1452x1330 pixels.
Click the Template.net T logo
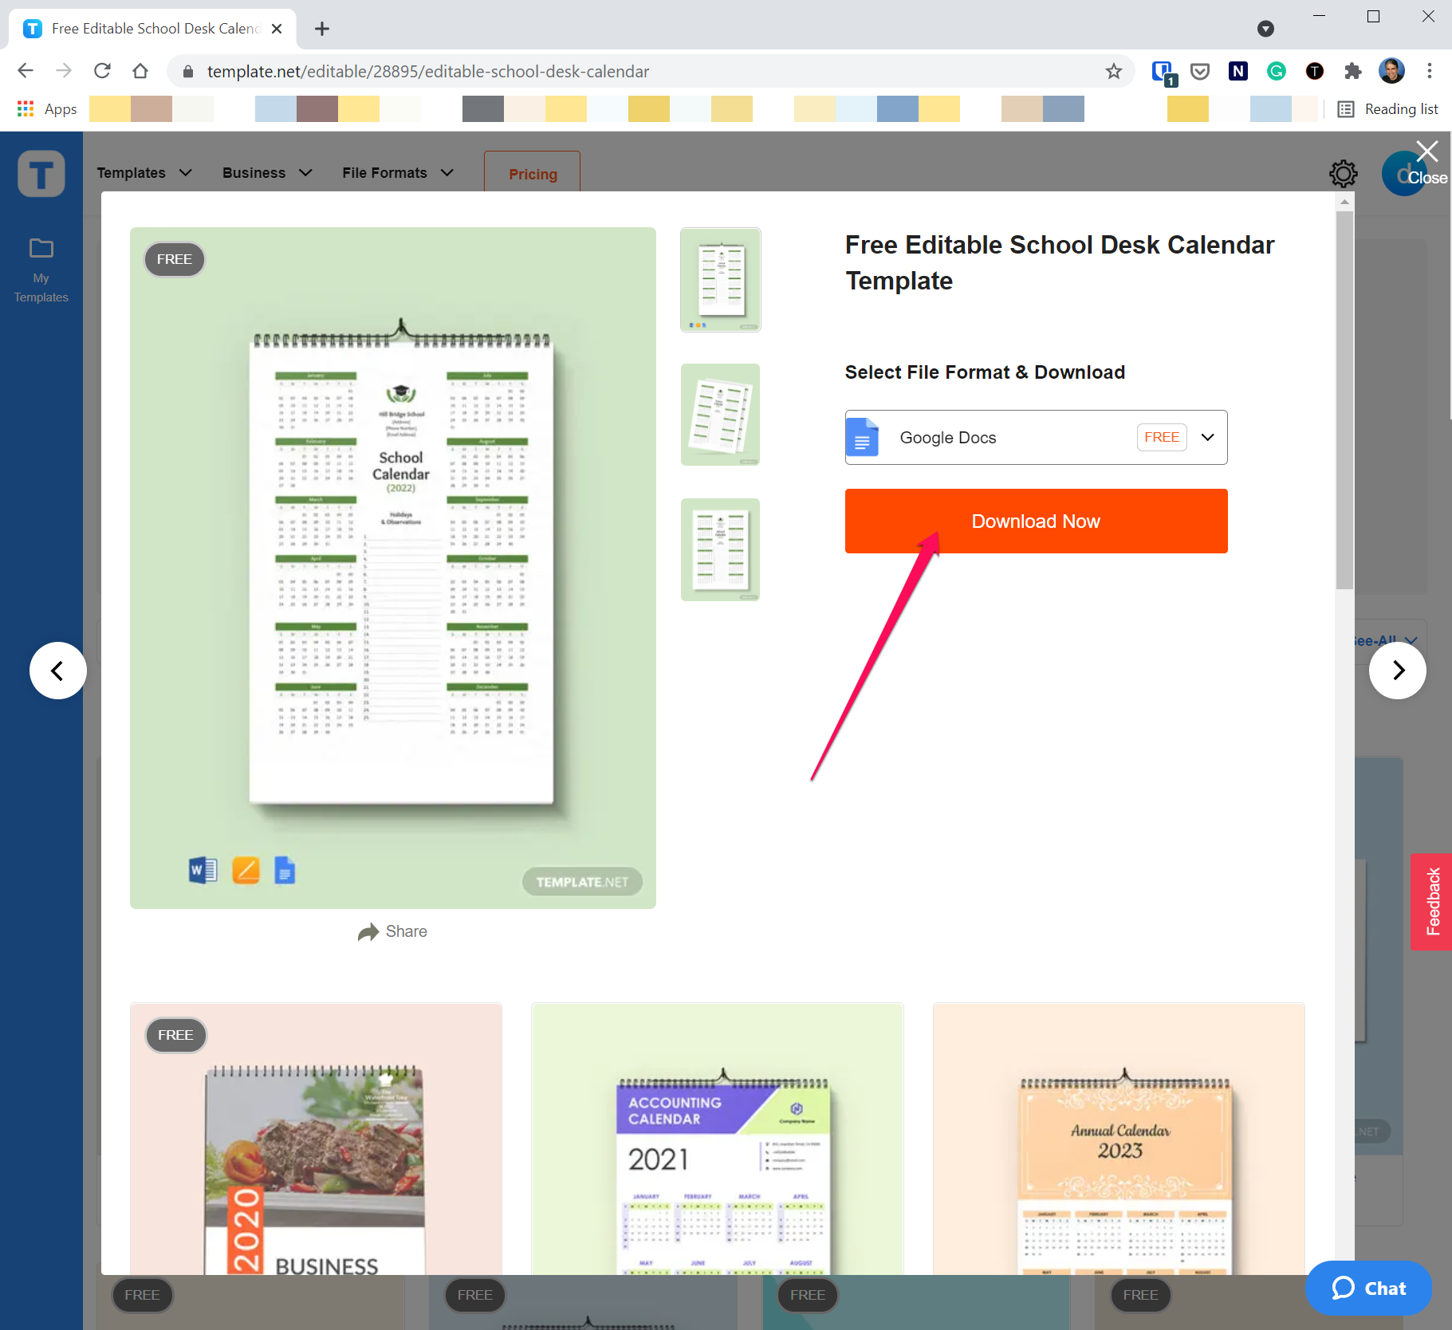[x=41, y=173]
